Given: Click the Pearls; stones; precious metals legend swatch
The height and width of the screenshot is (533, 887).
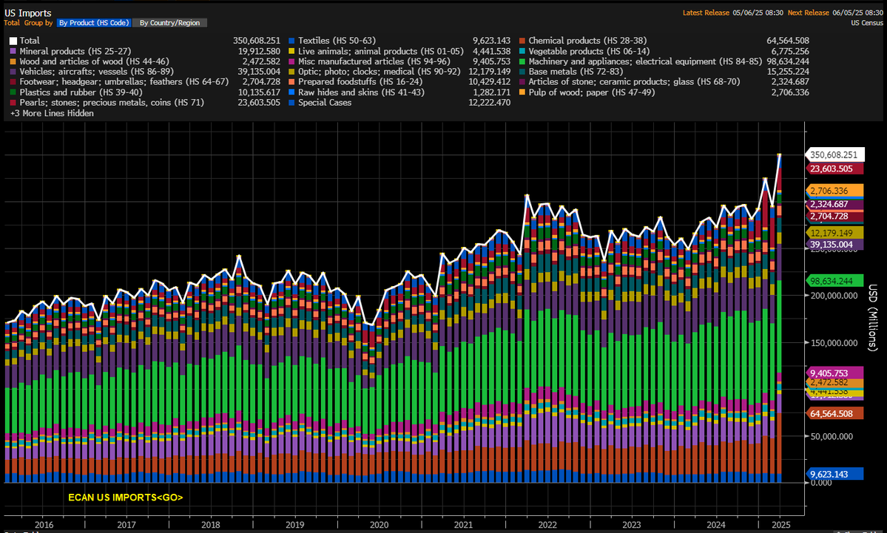Looking at the screenshot, I should coord(13,103).
